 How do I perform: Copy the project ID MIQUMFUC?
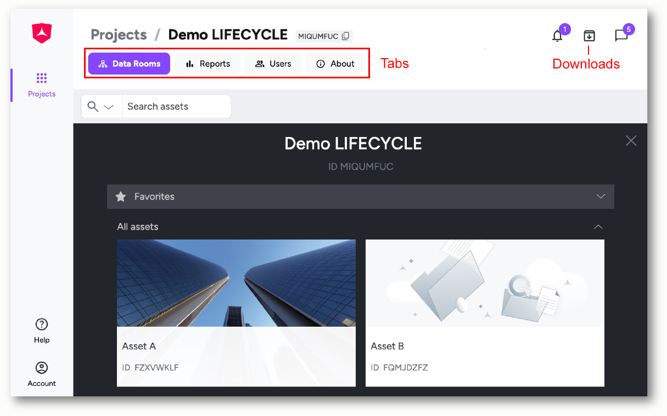point(345,36)
